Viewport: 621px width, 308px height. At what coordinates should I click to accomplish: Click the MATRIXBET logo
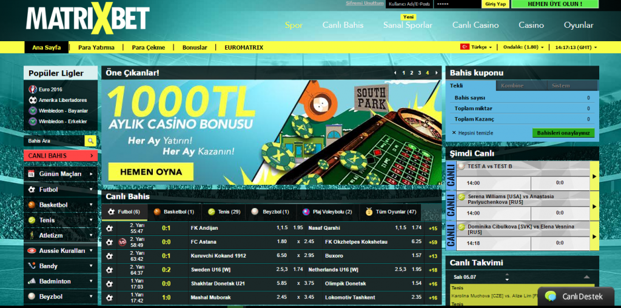(x=88, y=18)
